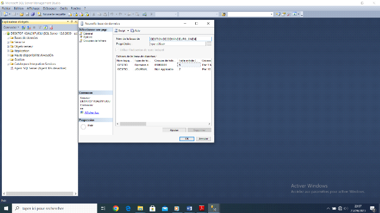Open the Fenêtre menu
This screenshot has height=213, width=380.
coord(76,8)
